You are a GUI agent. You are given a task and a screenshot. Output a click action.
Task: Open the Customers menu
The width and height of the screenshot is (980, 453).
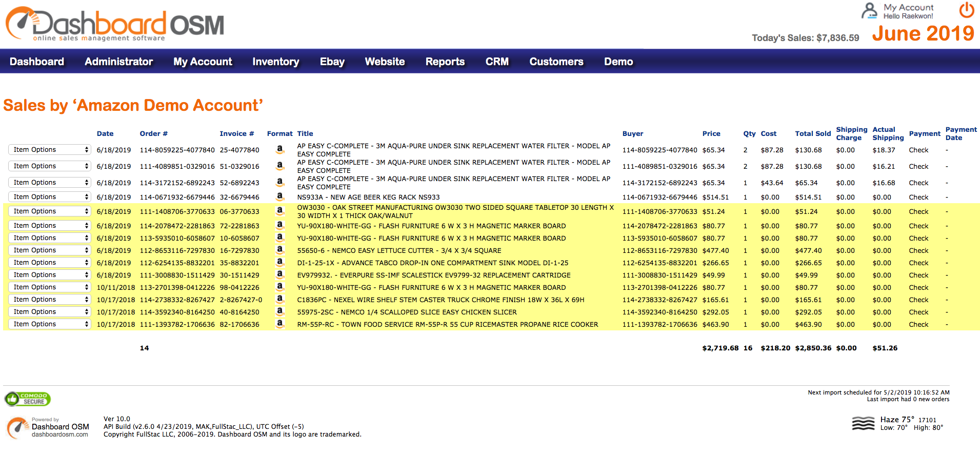(556, 62)
